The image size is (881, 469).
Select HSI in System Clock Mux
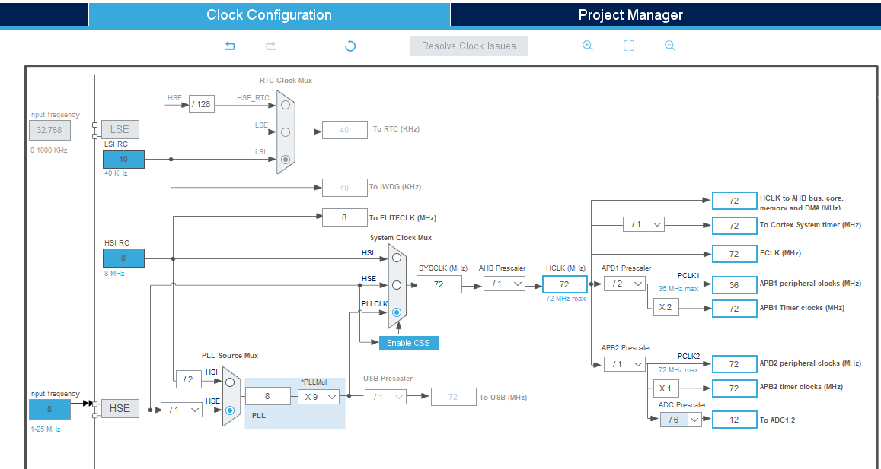[397, 258]
